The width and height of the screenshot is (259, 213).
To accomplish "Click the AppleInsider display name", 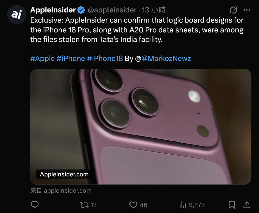I will pyautogui.click(x=53, y=10).
